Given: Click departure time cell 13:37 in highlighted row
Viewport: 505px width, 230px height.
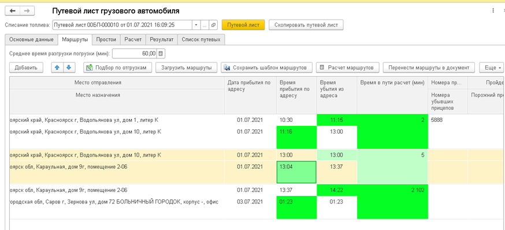Looking at the screenshot, I should click(336, 172).
